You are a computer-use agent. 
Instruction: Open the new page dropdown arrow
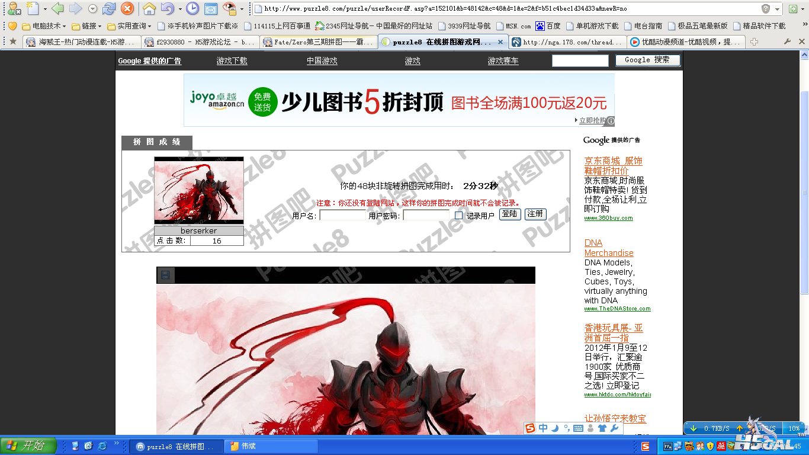[x=45, y=9]
